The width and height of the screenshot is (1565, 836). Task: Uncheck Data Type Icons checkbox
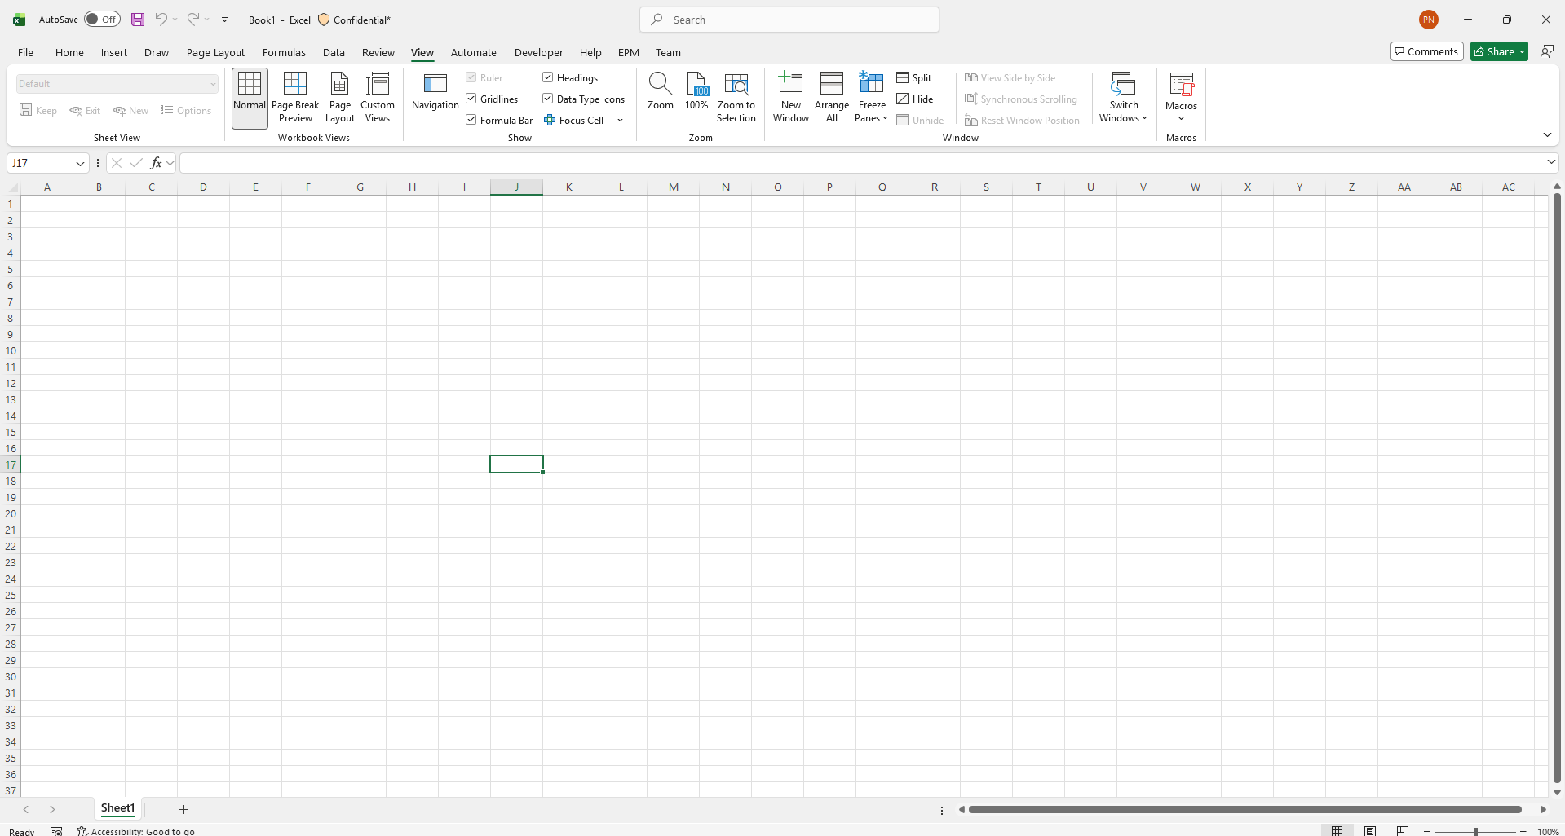[548, 99]
